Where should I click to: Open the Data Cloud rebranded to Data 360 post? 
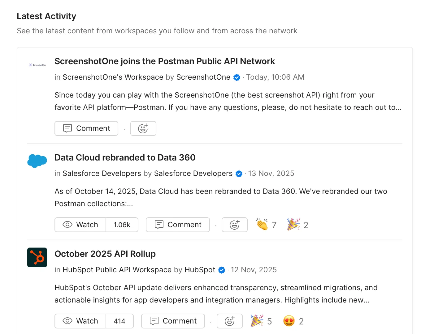pyautogui.click(x=125, y=157)
